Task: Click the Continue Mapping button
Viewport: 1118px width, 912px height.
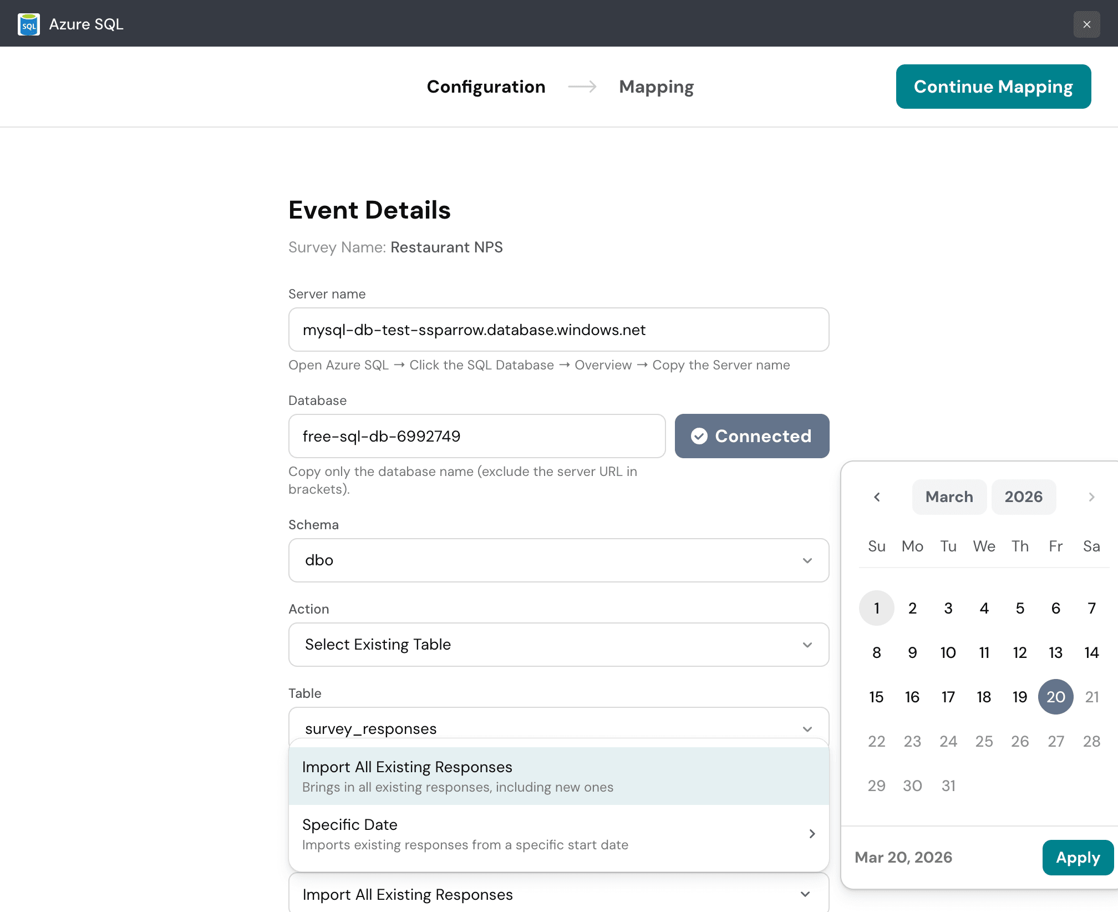Action: [x=993, y=87]
